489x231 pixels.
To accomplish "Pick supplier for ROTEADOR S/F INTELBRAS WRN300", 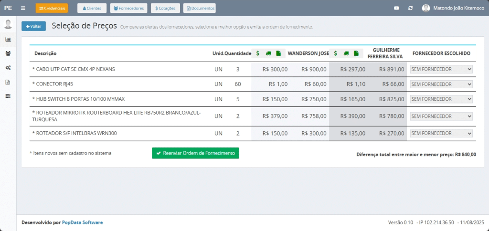I will 441,134.
